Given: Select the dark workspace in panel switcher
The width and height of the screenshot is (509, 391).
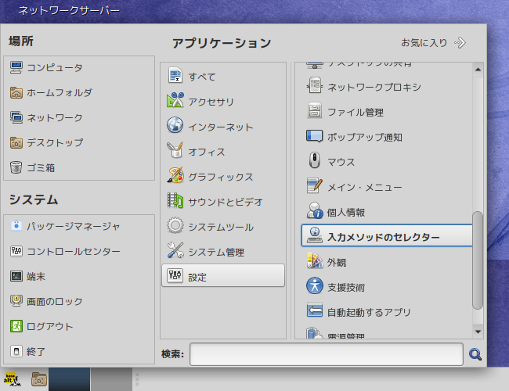Looking at the screenshot, I should point(70,379).
